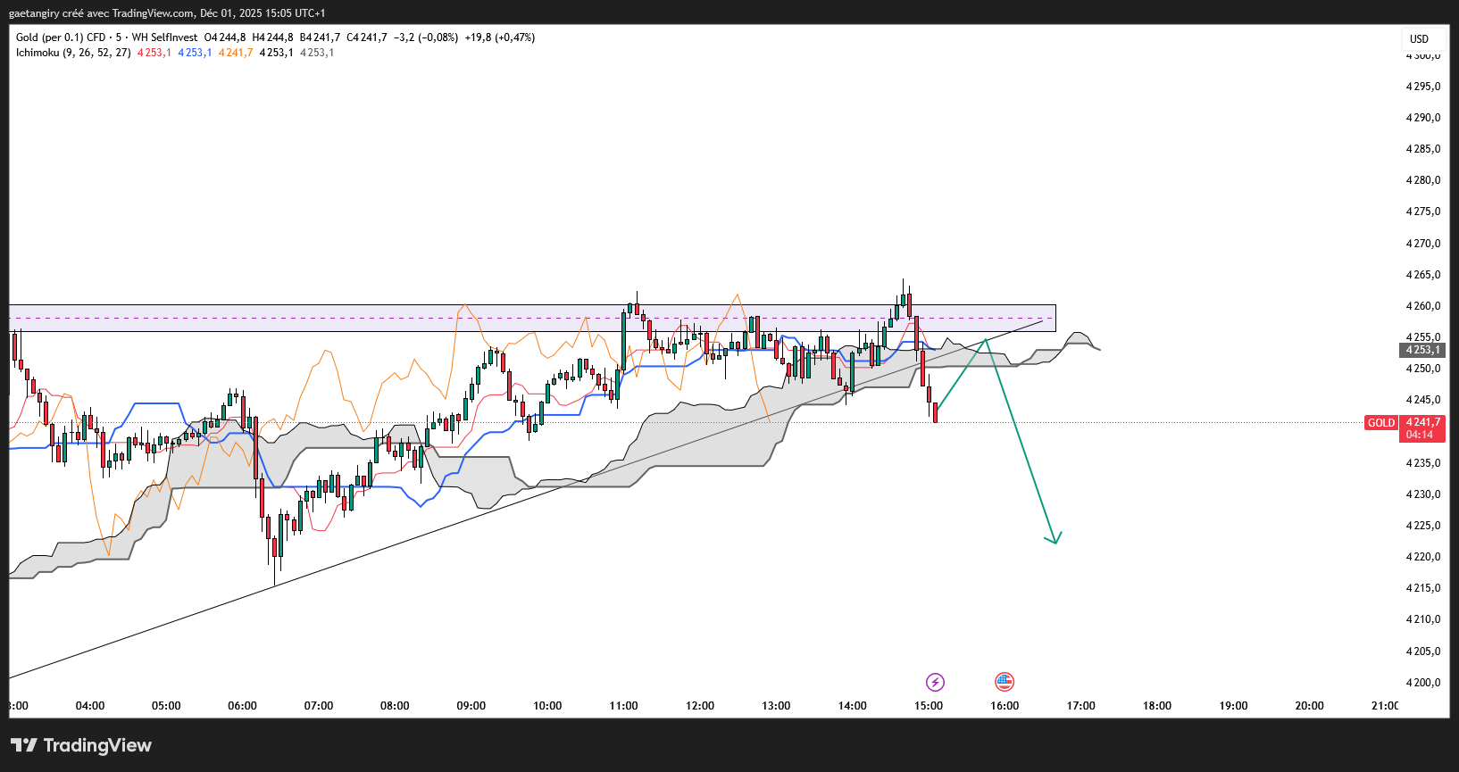The image size is (1459, 772).
Task: Click the C4 241,7 close value
Action: pyautogui.click(x=367, y=37)
